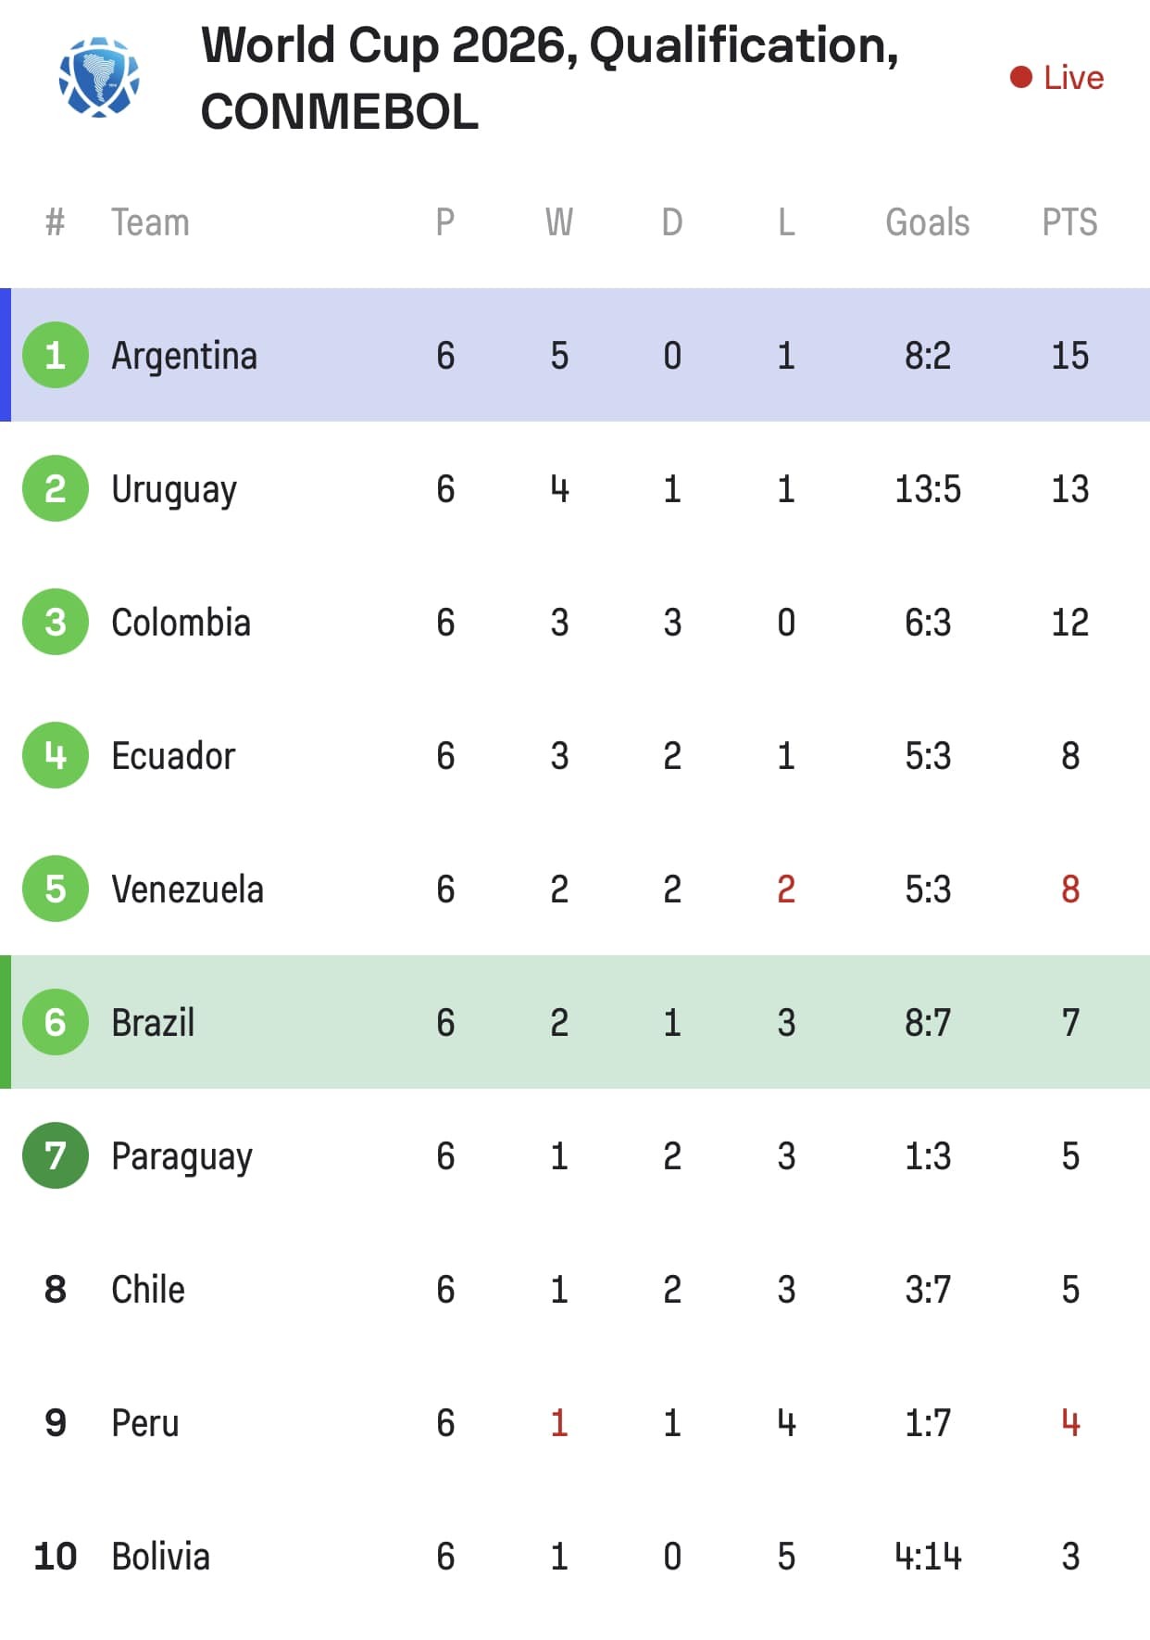
Task: Open the Argentina team name link
Action: [x=184, y=356]
